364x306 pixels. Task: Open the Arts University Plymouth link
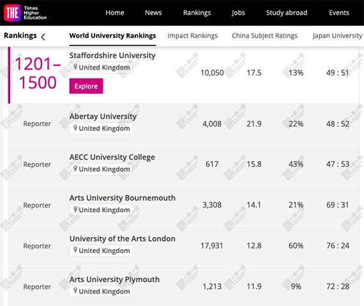(114, 279)
